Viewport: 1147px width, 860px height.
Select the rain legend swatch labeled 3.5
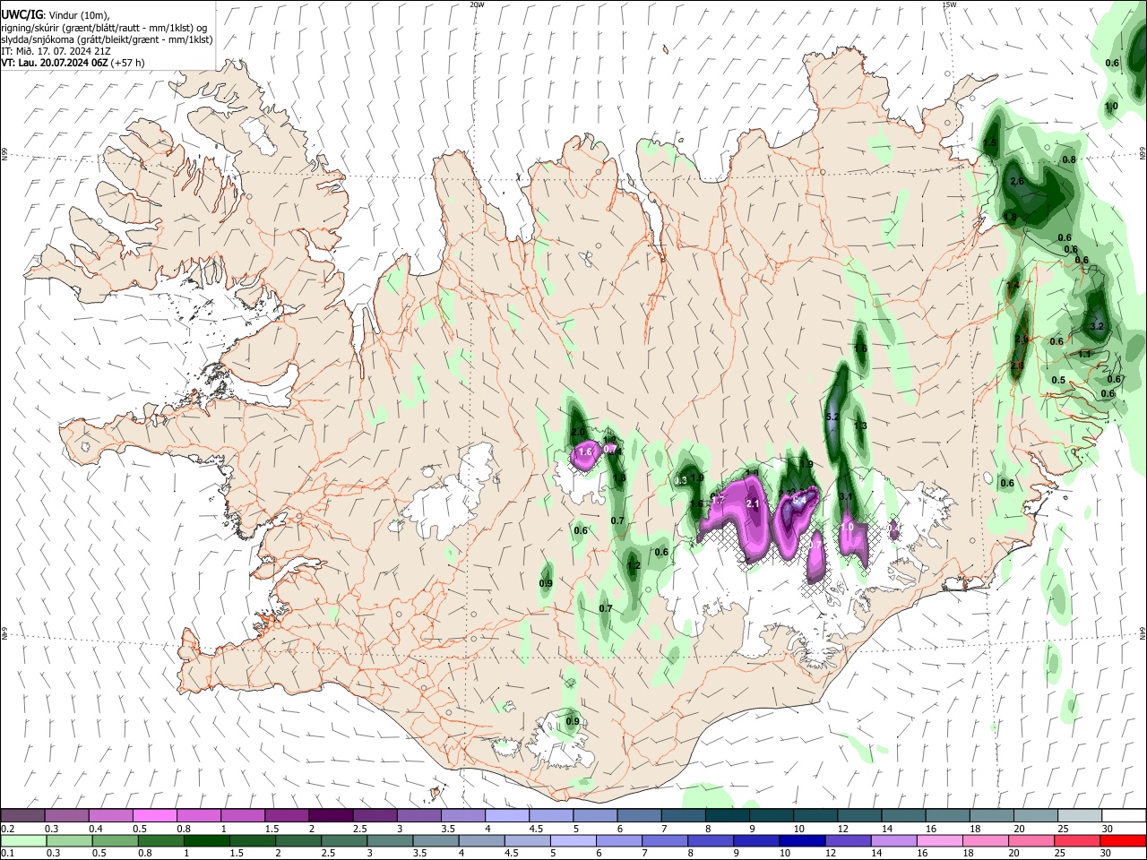tap(436, 840)
